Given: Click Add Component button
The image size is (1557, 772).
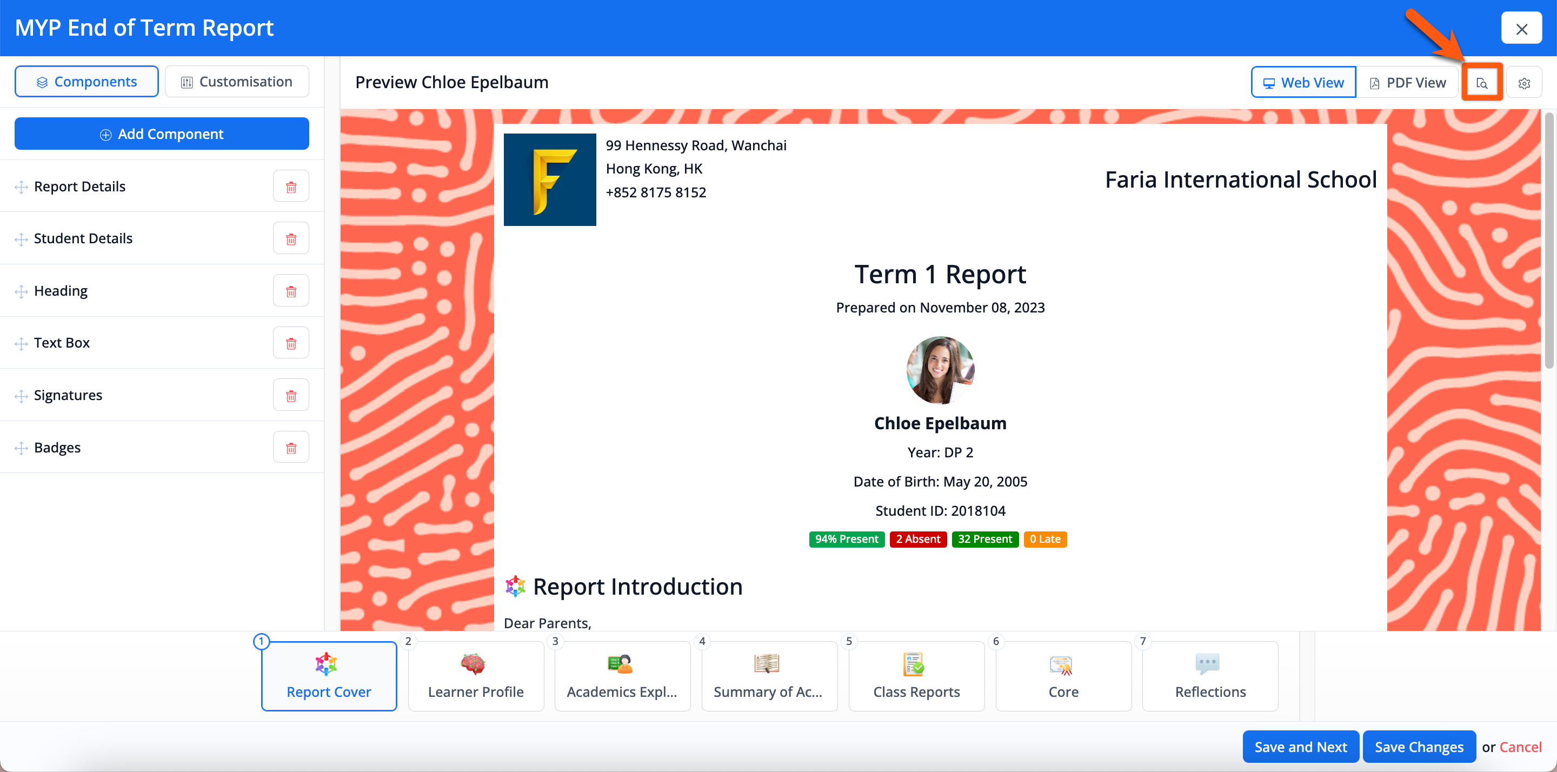Looking at the screenshot, I should pos(162,134).
